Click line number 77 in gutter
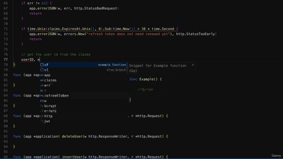The width and height of the screenshot is (283, 159). (6, 60)
